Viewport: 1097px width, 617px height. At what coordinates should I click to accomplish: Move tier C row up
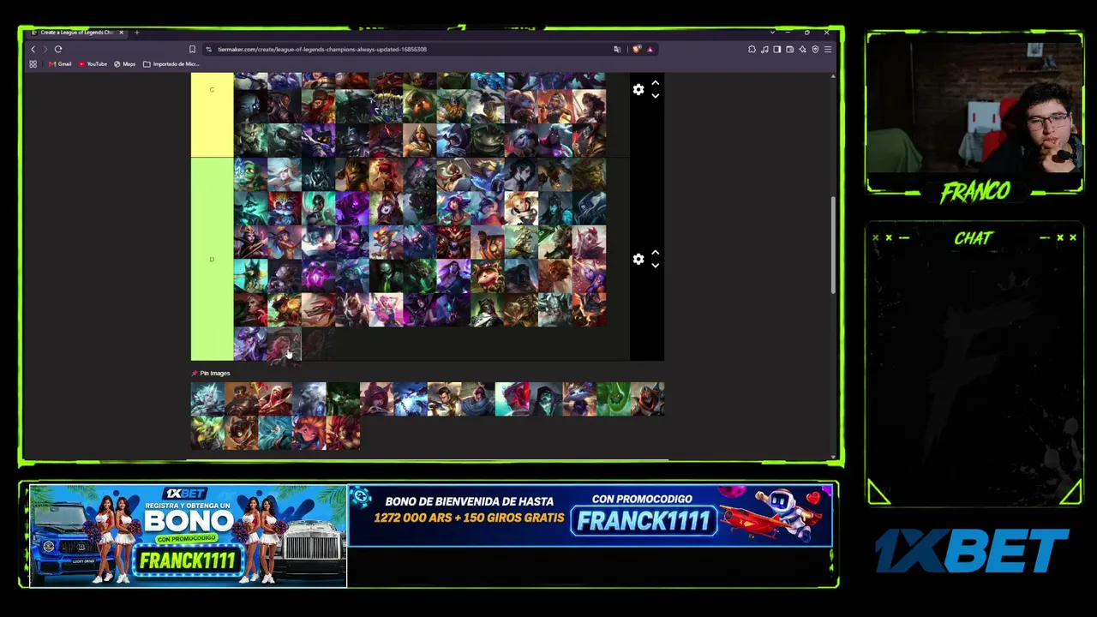pyautogui.click(x=656, y=83)
